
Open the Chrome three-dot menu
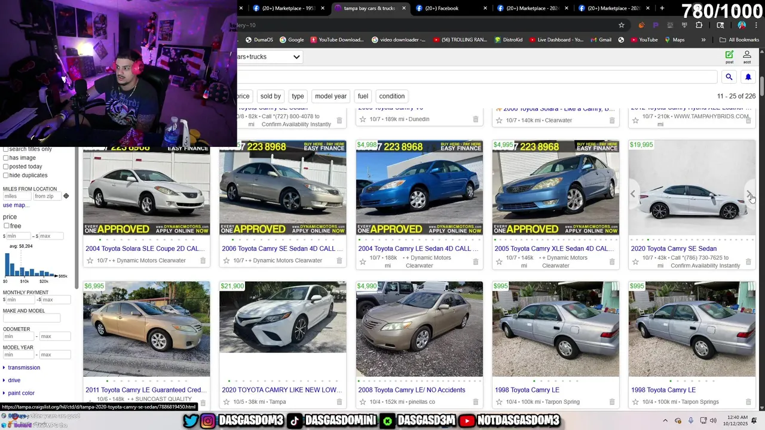[x=757, y=25]
